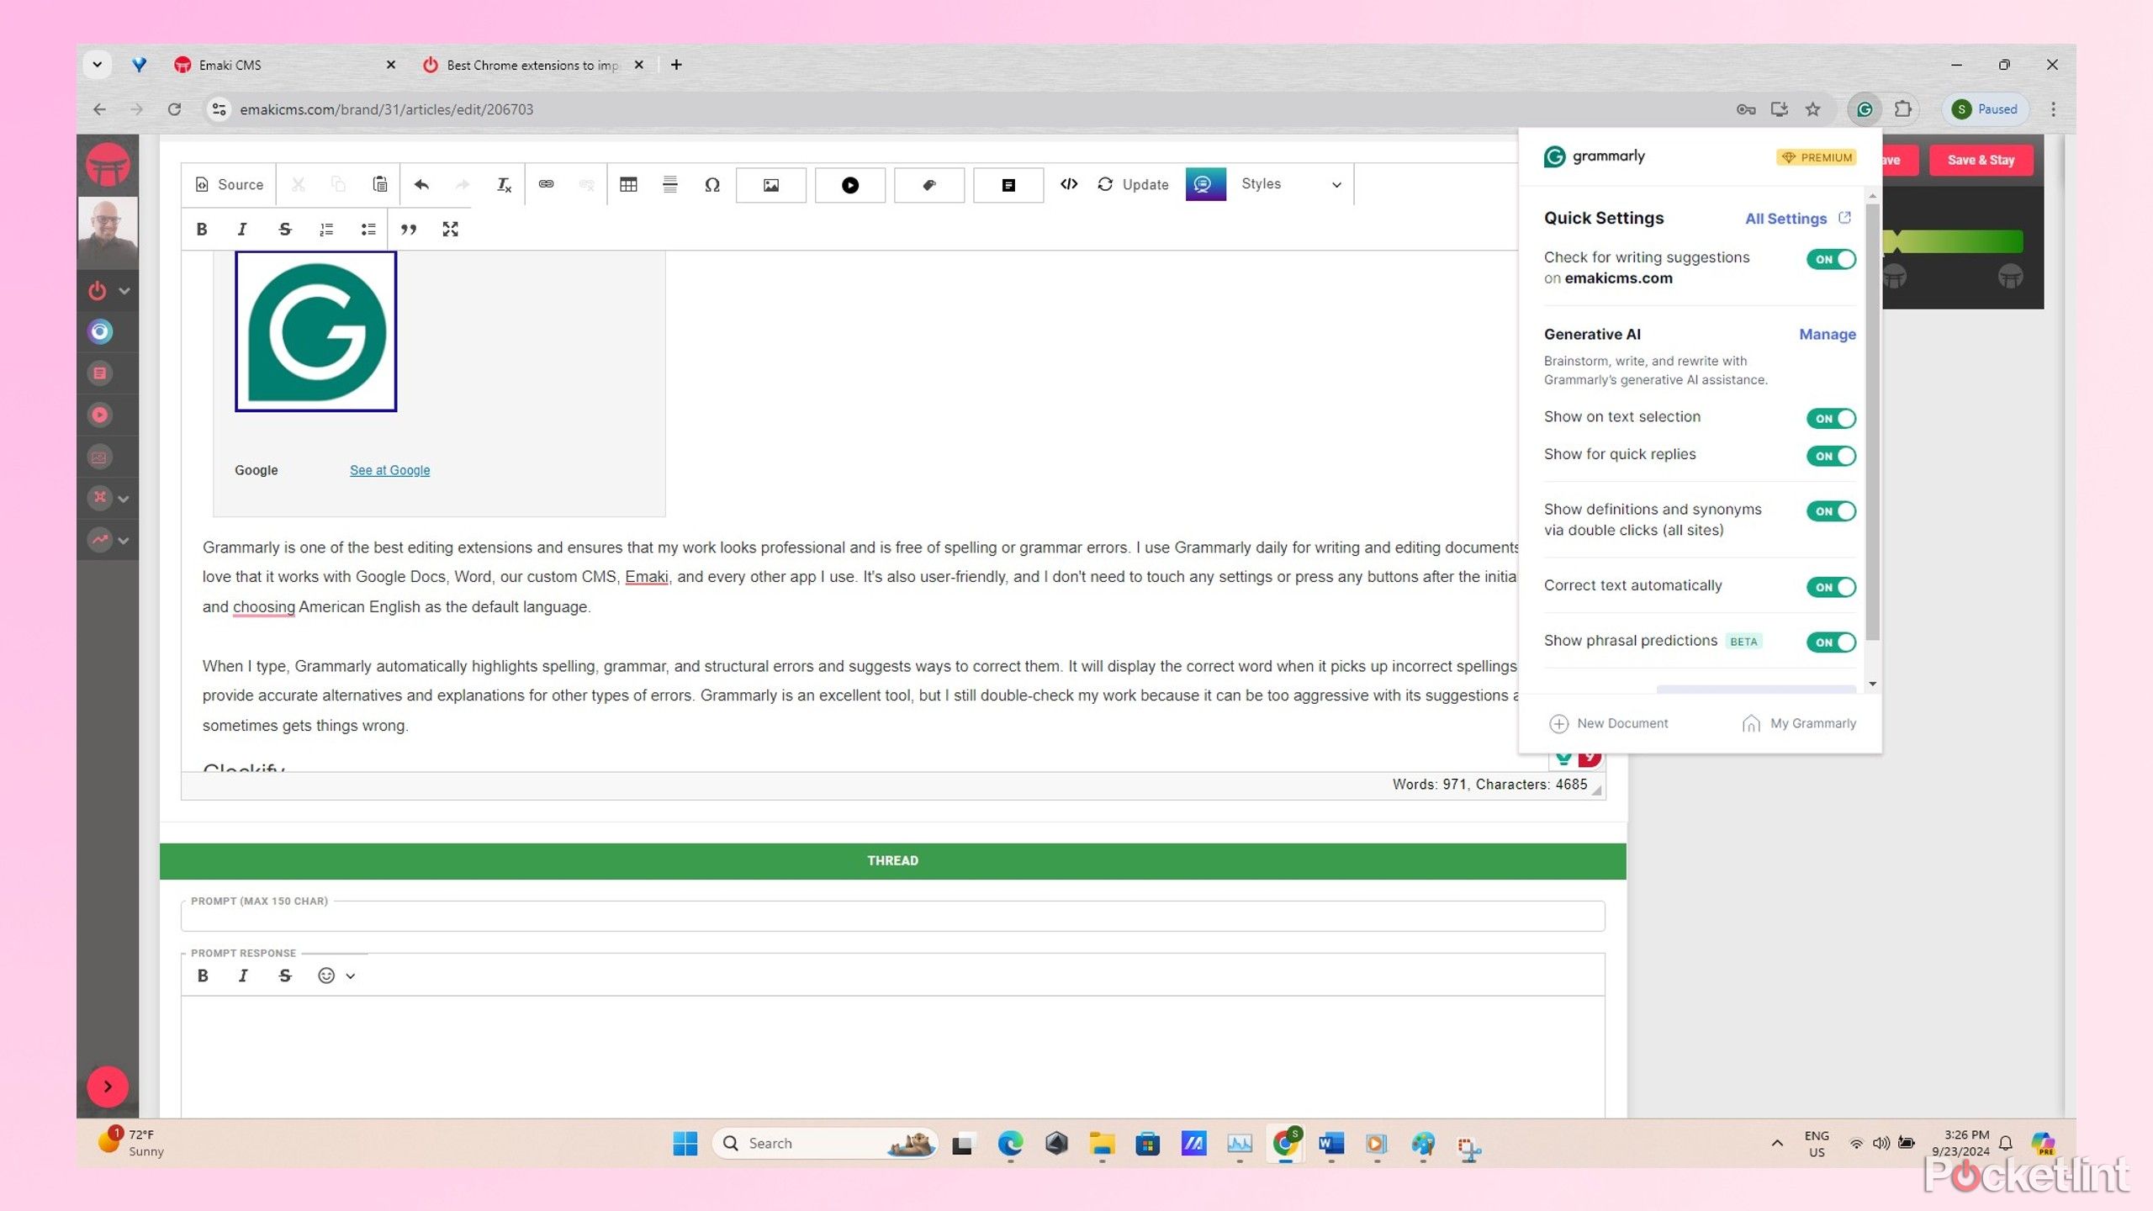Viewport: 2153px width, 1211px height.
Task: Toggle Correct text automatically
Action: click(x=1831, y=587)
